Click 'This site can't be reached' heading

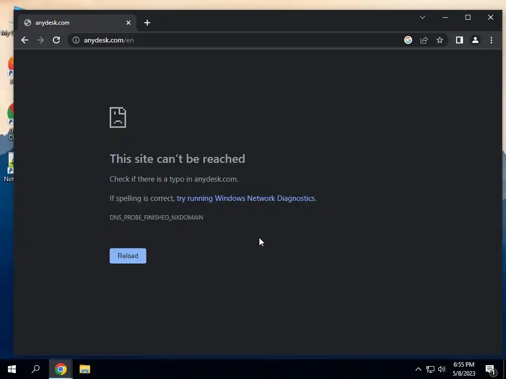coord(177,158)
